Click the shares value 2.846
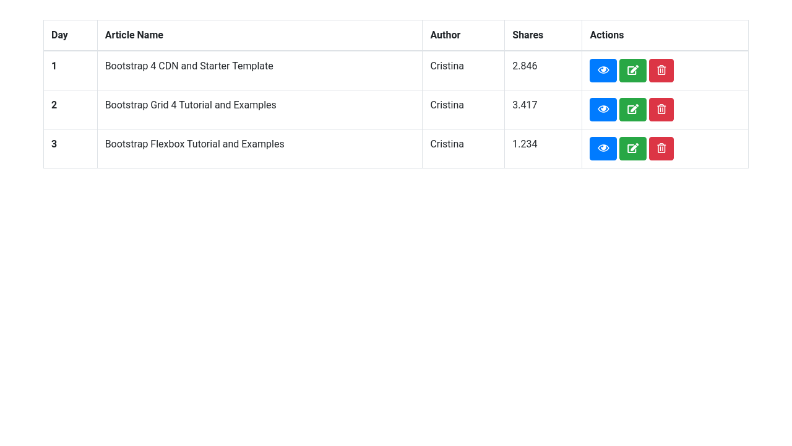The image size is (792, 446). (x=525, y=66)
